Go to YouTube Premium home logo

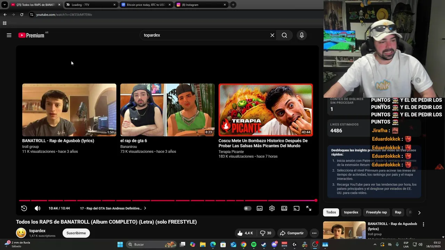[31, 35]
